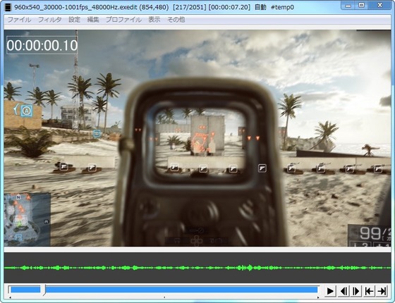Screen dimensions: 395x303
Task: Click the seek bar slider handle
Action: point(44,290)
